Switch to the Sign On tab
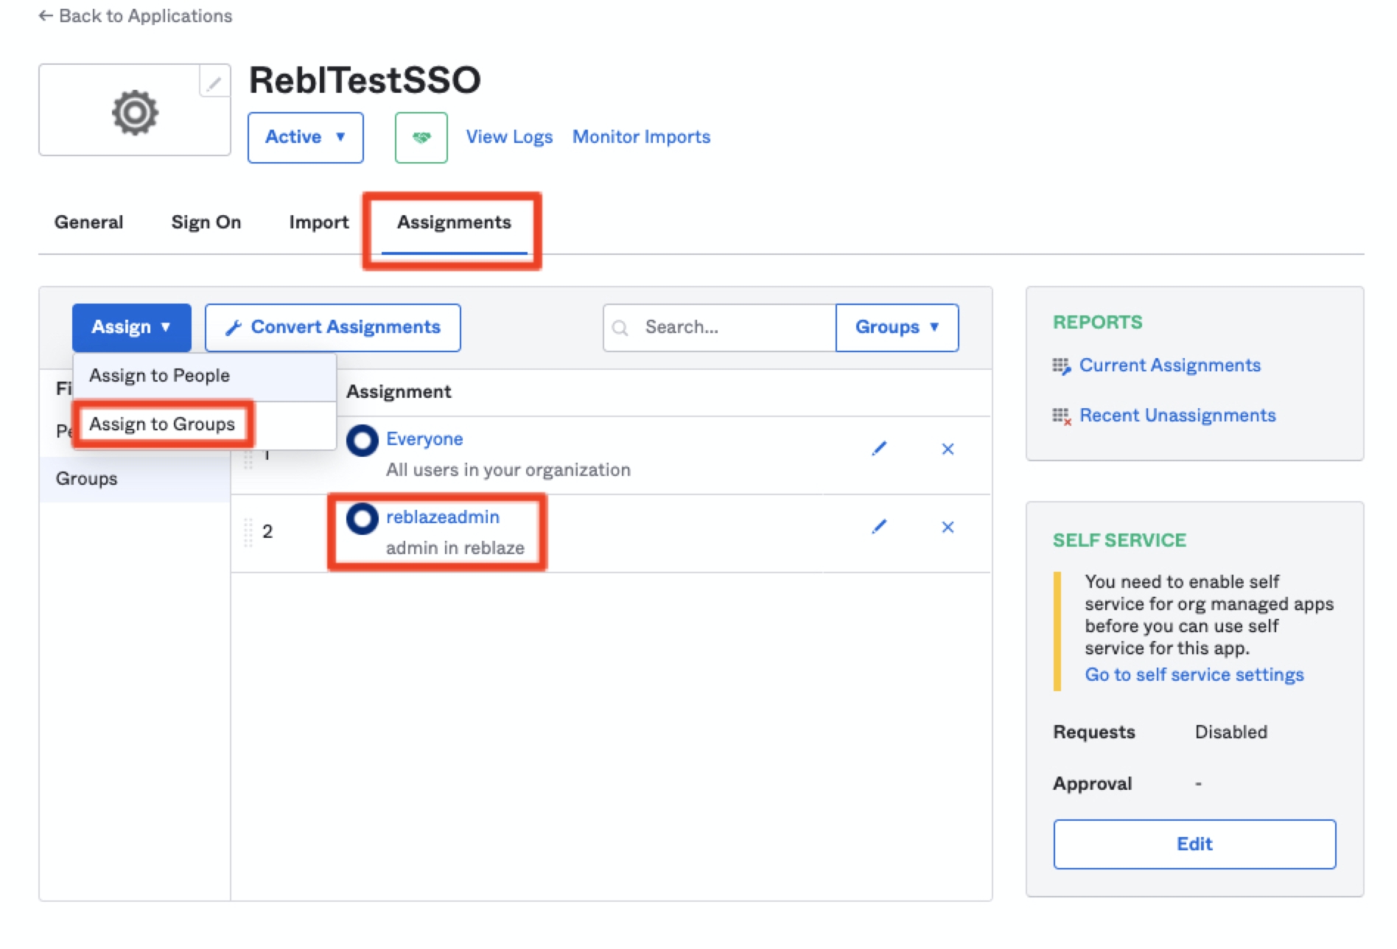The width and height of the screenshot is (1397, 949). click(206, 223)
